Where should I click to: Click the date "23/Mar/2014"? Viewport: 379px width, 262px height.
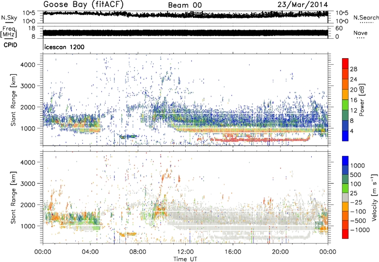(x=303, y=5)
